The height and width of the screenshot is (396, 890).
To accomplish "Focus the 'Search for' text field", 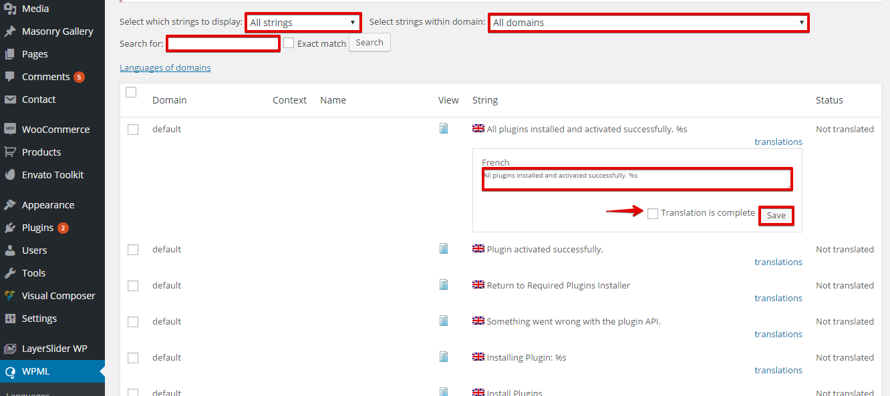I will 223,43.
